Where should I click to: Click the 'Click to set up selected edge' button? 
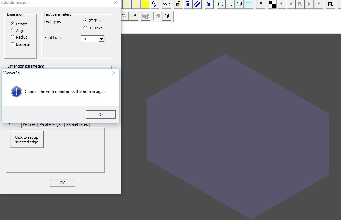pos(27,140)
